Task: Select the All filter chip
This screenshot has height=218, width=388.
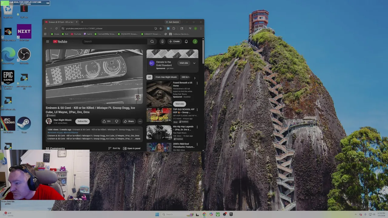Action: [149, 77]
